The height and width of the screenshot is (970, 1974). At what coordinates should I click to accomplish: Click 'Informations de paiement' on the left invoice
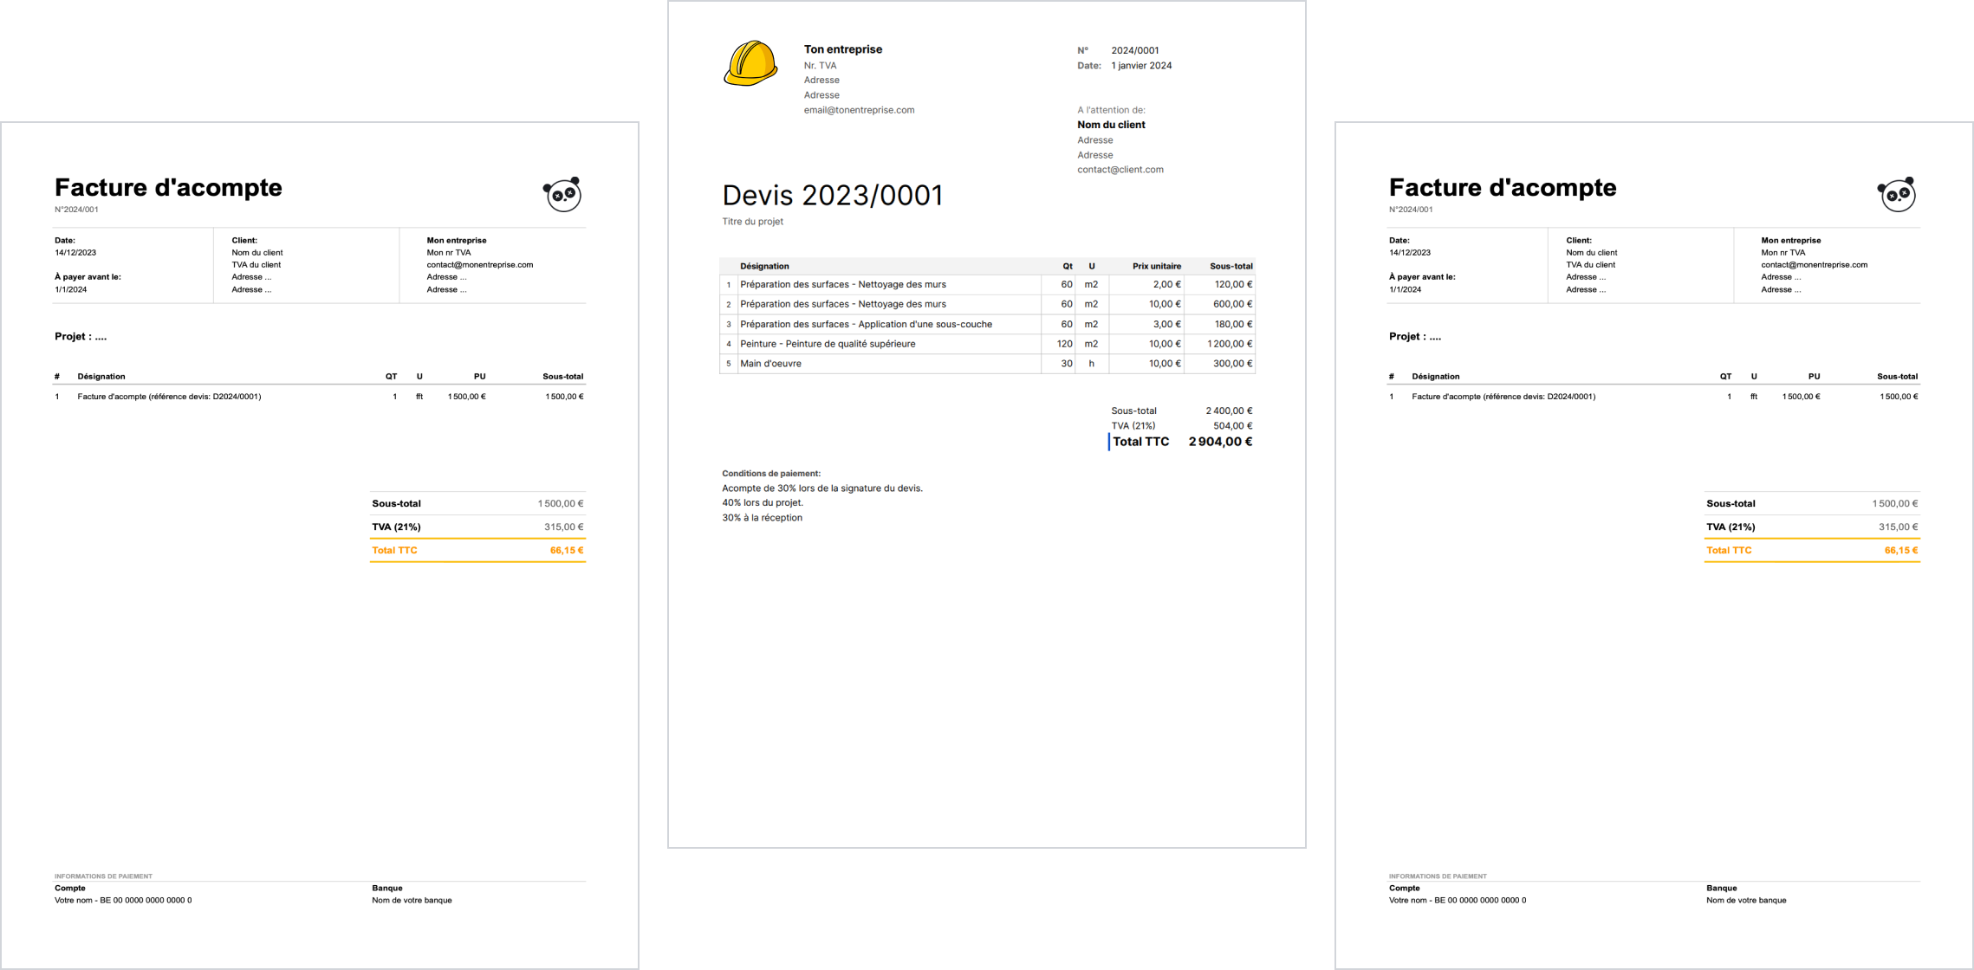pyautogui.click(x=103, y=876)
